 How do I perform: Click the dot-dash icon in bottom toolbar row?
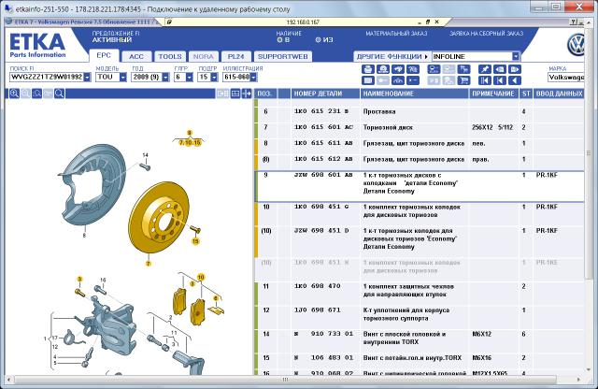click(413, 80)
